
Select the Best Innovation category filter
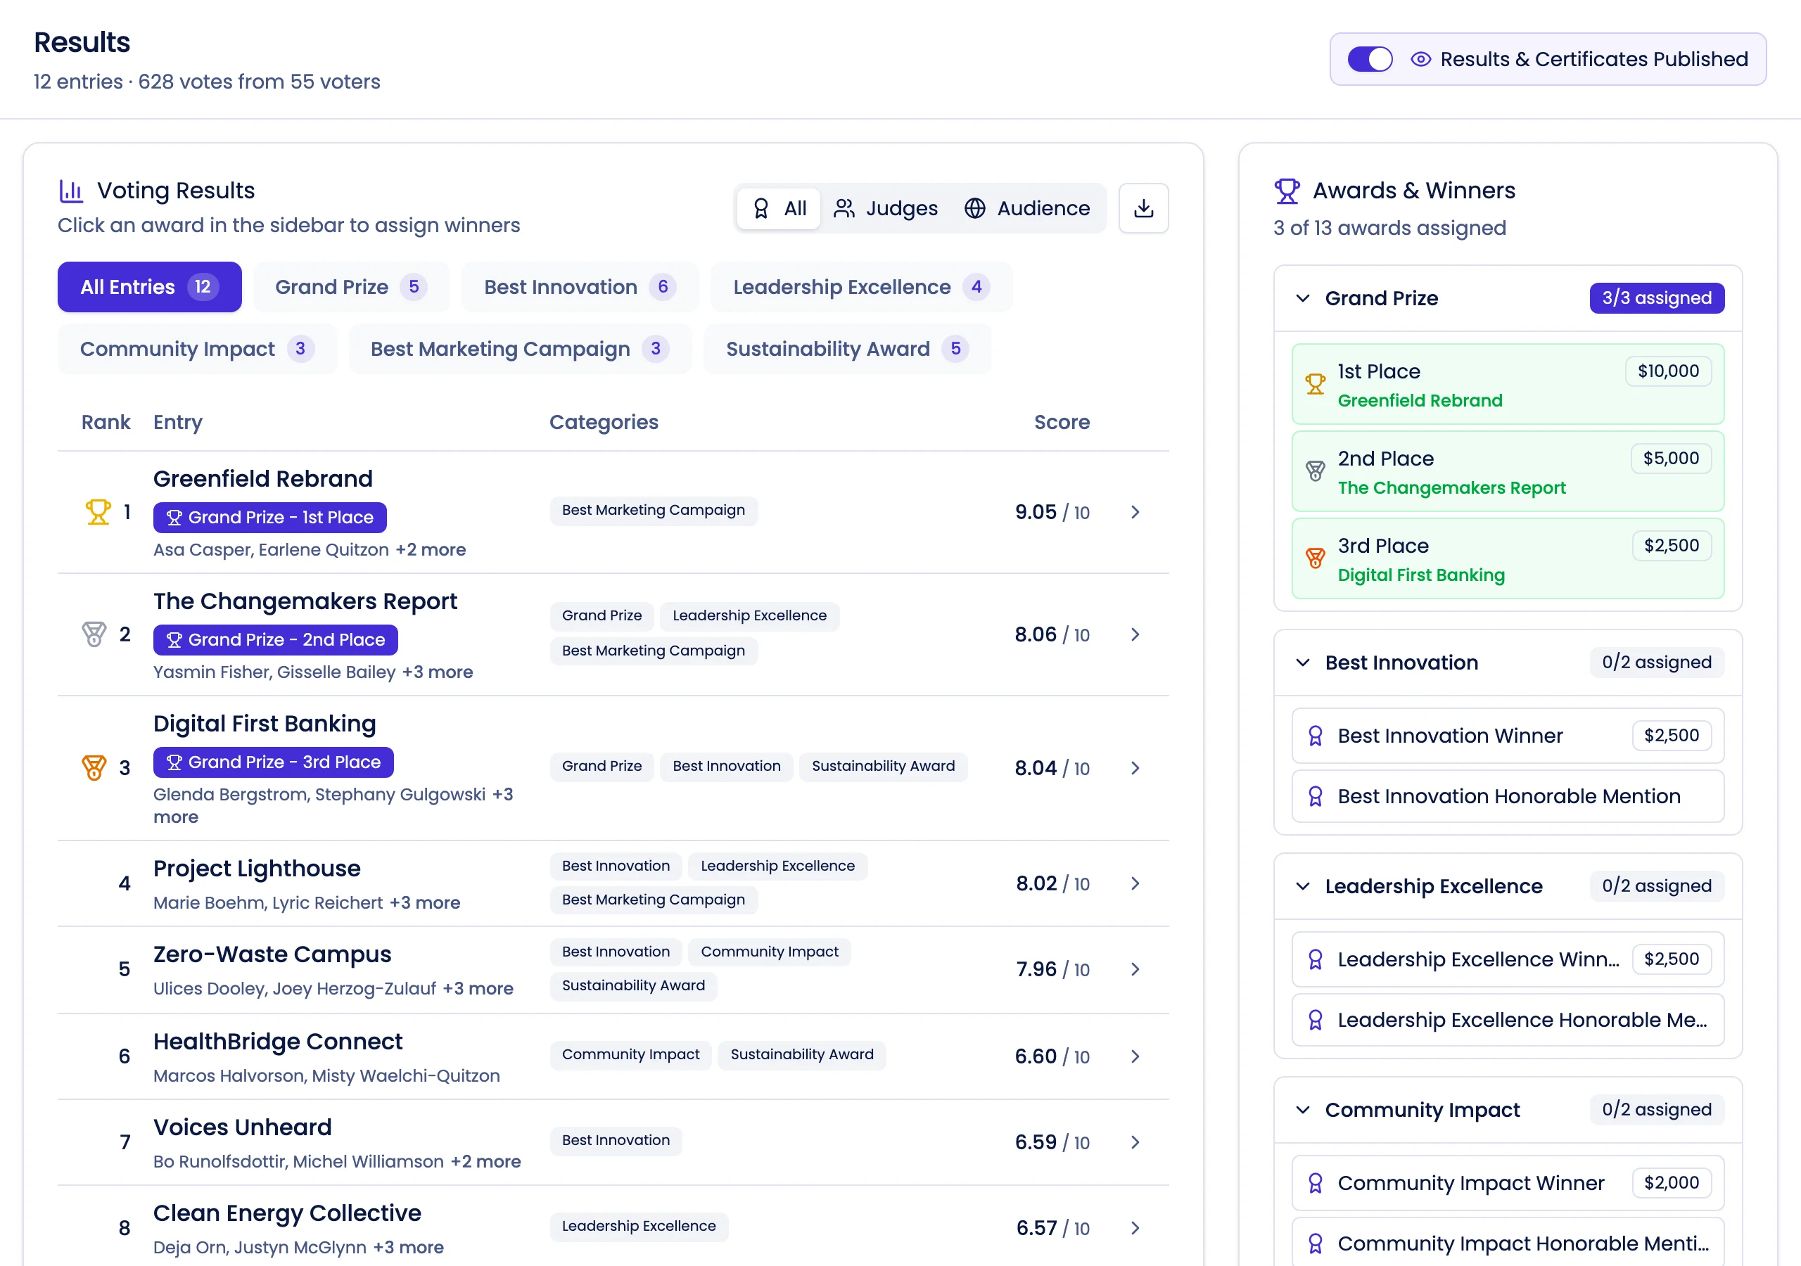[x=580, y=286]
